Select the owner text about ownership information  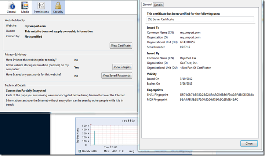pos(59,31)
